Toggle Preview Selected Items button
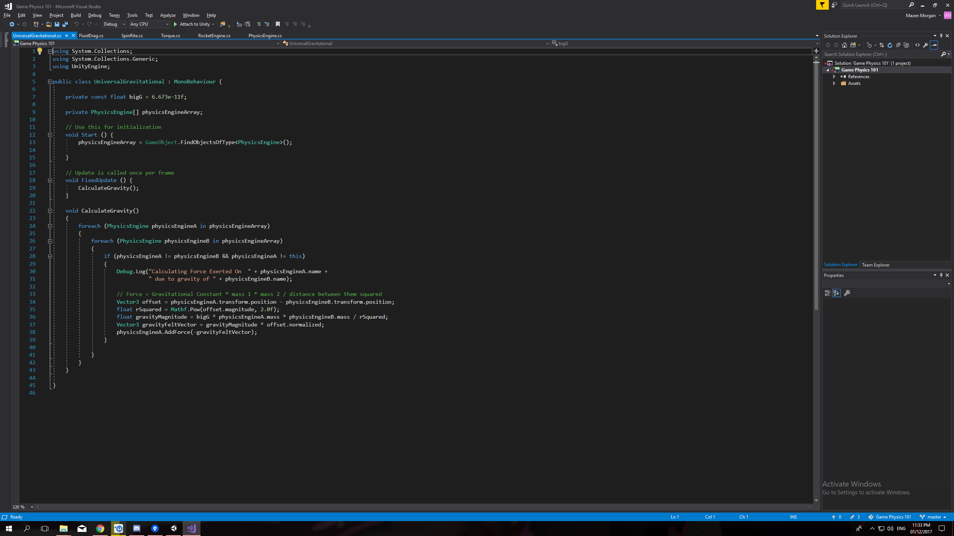 (x=934, y=45)
